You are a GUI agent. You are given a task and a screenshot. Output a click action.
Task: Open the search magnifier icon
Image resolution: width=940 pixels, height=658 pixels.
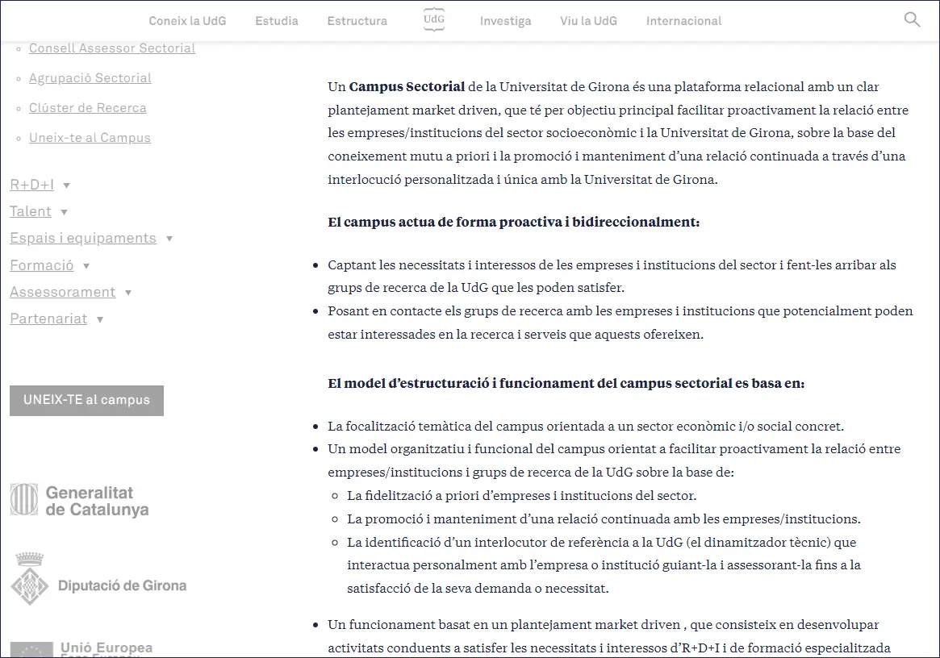(912, 20)
